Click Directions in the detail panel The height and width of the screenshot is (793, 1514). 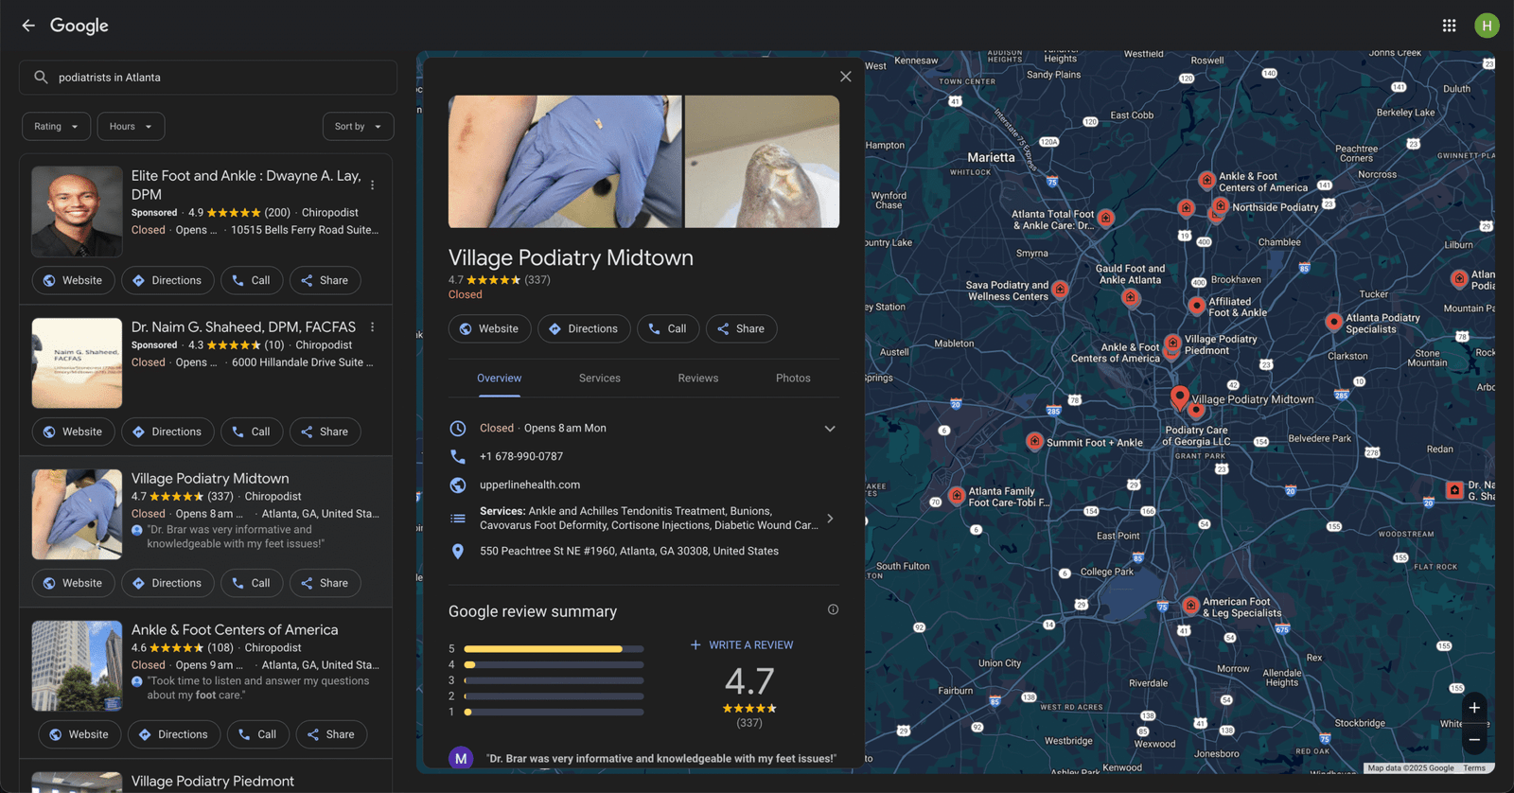[584, 328]
